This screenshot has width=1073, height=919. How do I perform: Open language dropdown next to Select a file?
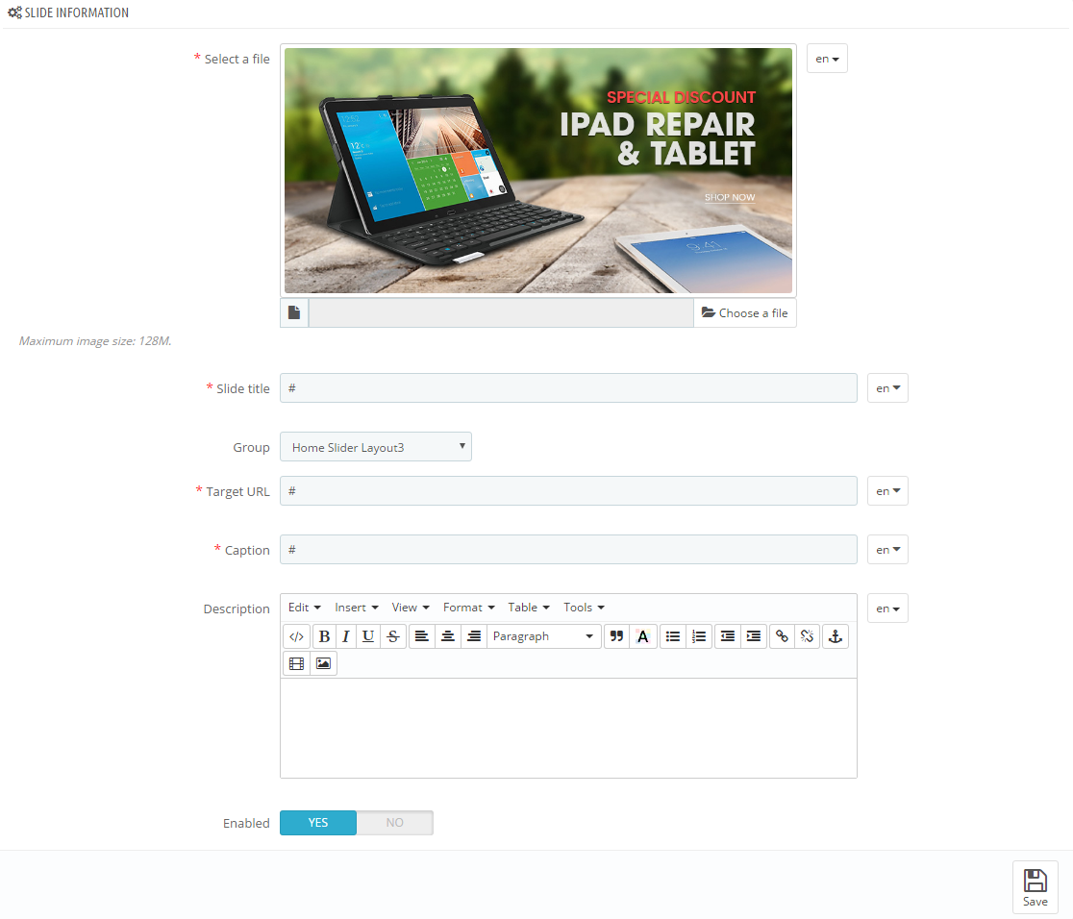(x=827, y=59)
